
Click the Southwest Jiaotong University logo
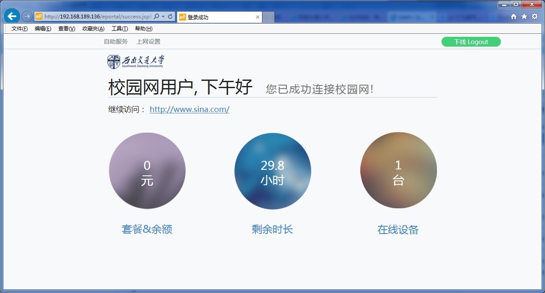pyautogui.click(x=136, y=61)
